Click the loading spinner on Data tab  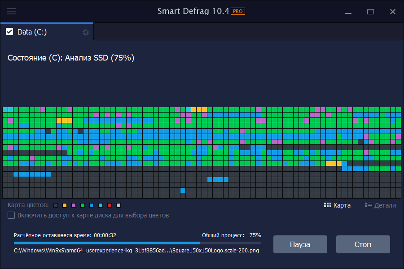coord(86,32)
